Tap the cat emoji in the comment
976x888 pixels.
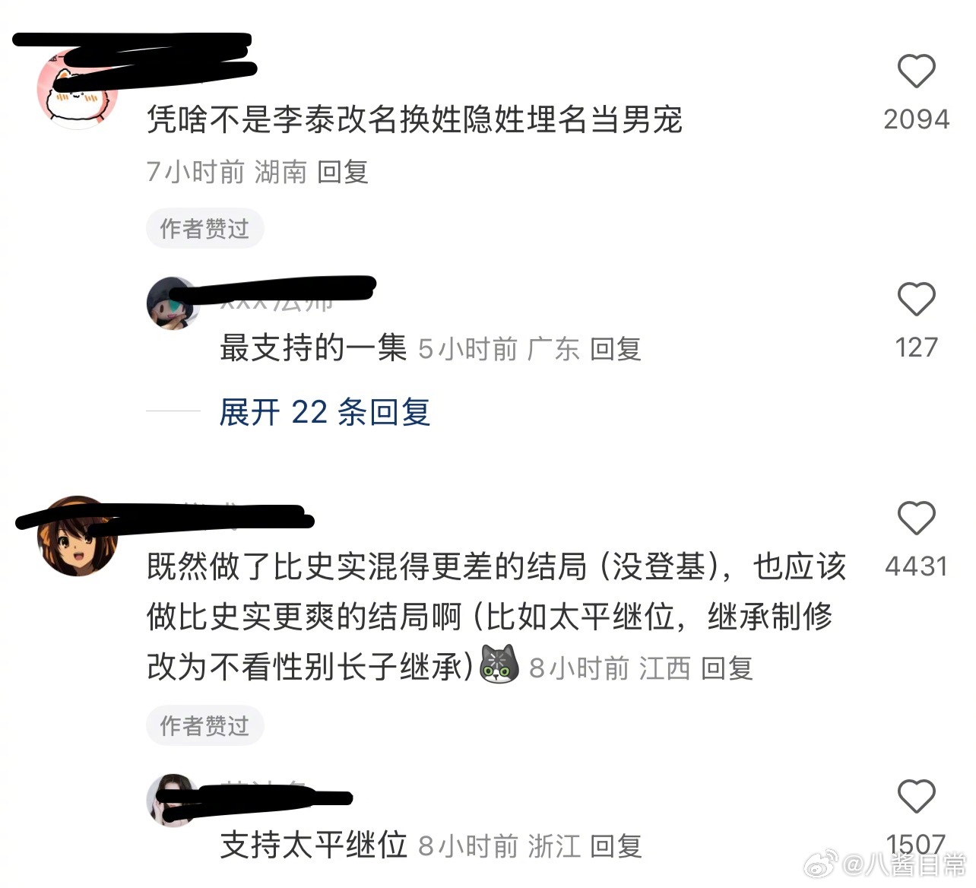499,665
